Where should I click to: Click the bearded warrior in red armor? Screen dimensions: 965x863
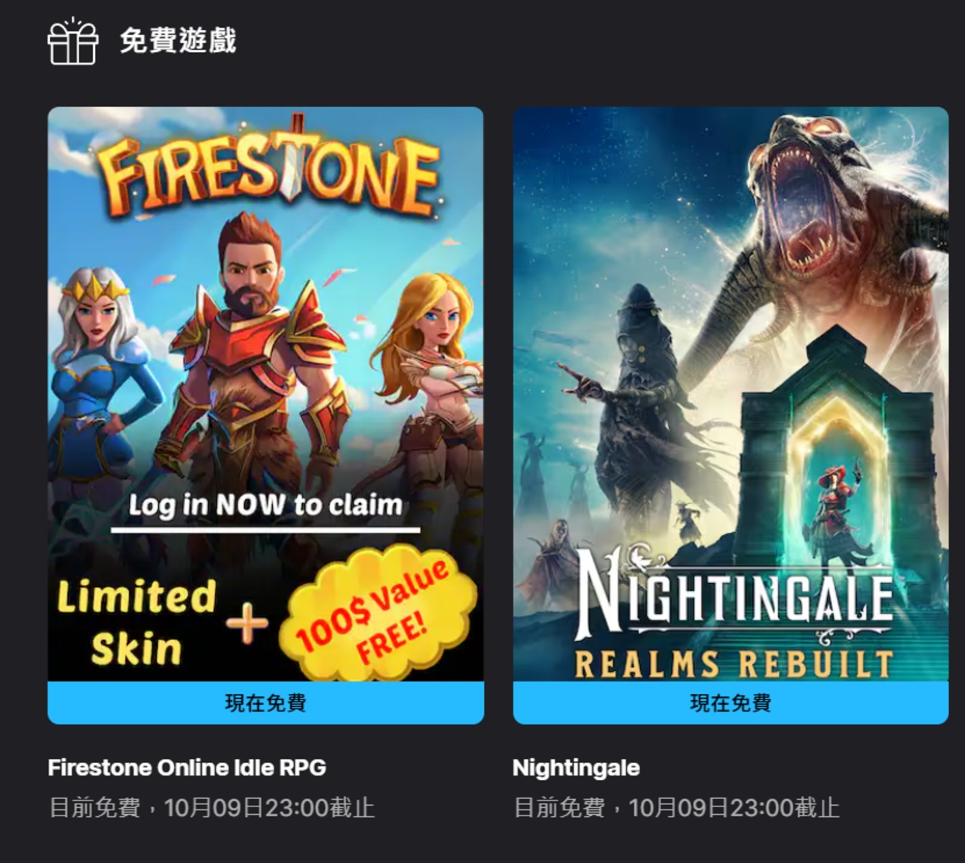256,354
